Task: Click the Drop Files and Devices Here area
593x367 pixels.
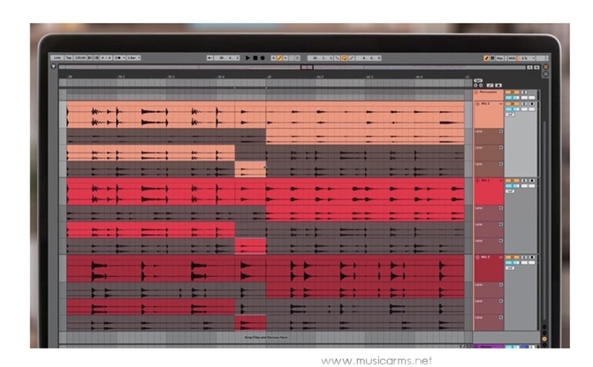Action: tap(265, 337)
